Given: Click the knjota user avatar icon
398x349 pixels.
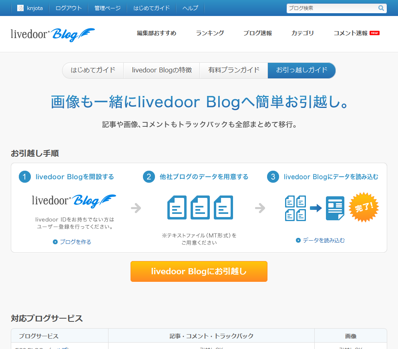Looking at the screenshot, I should tap(20, 8).
